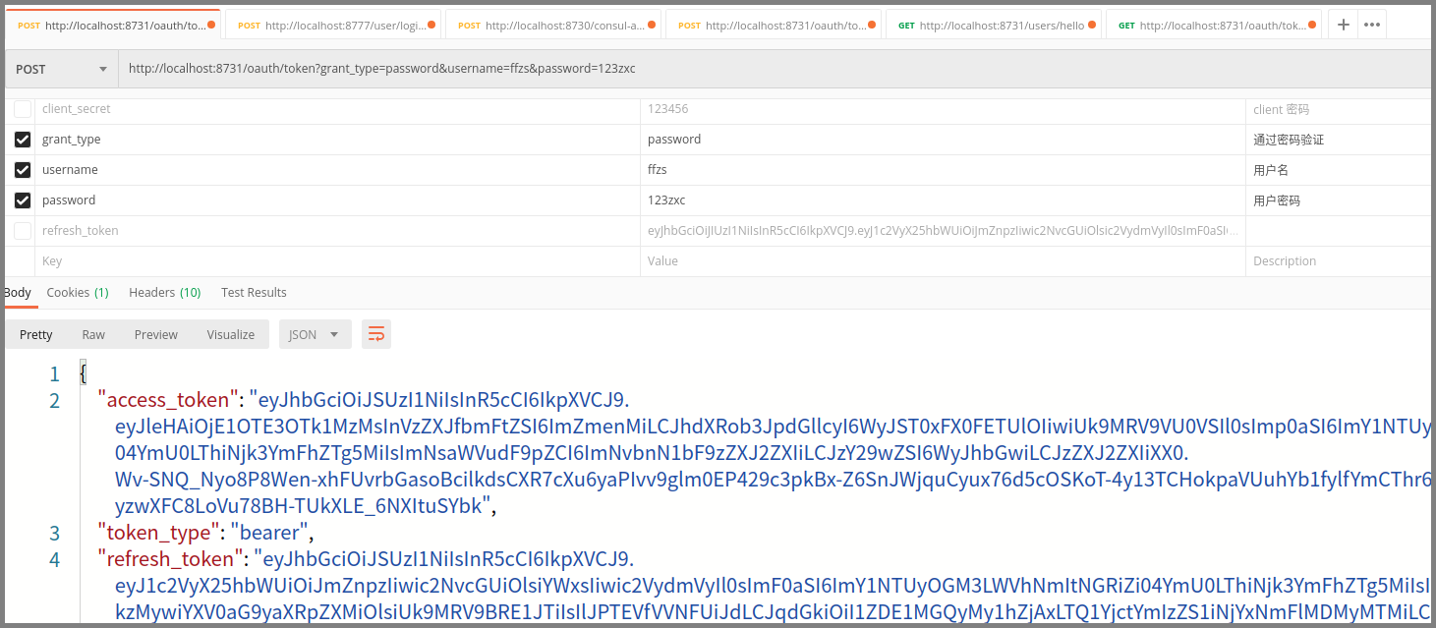The width and height of the screenshot is (1436, 628).
Task: Click the refresh_token value starting eyJhbGci
Action: (x=943, y=231)
